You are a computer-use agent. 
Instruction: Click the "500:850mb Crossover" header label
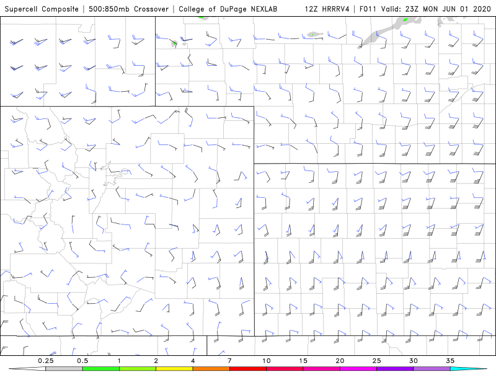pyautogui.click(x=129, y=9)
